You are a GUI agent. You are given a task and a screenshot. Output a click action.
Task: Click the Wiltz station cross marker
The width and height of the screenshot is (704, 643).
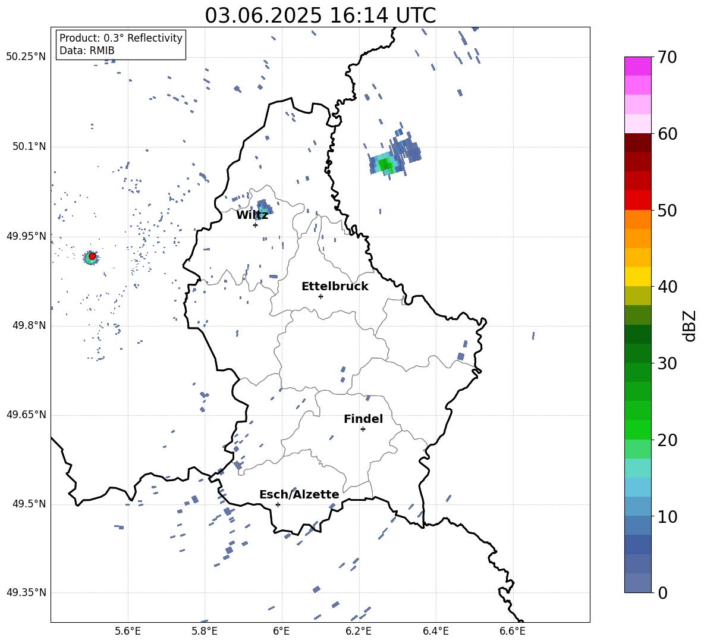pos(255,225)
